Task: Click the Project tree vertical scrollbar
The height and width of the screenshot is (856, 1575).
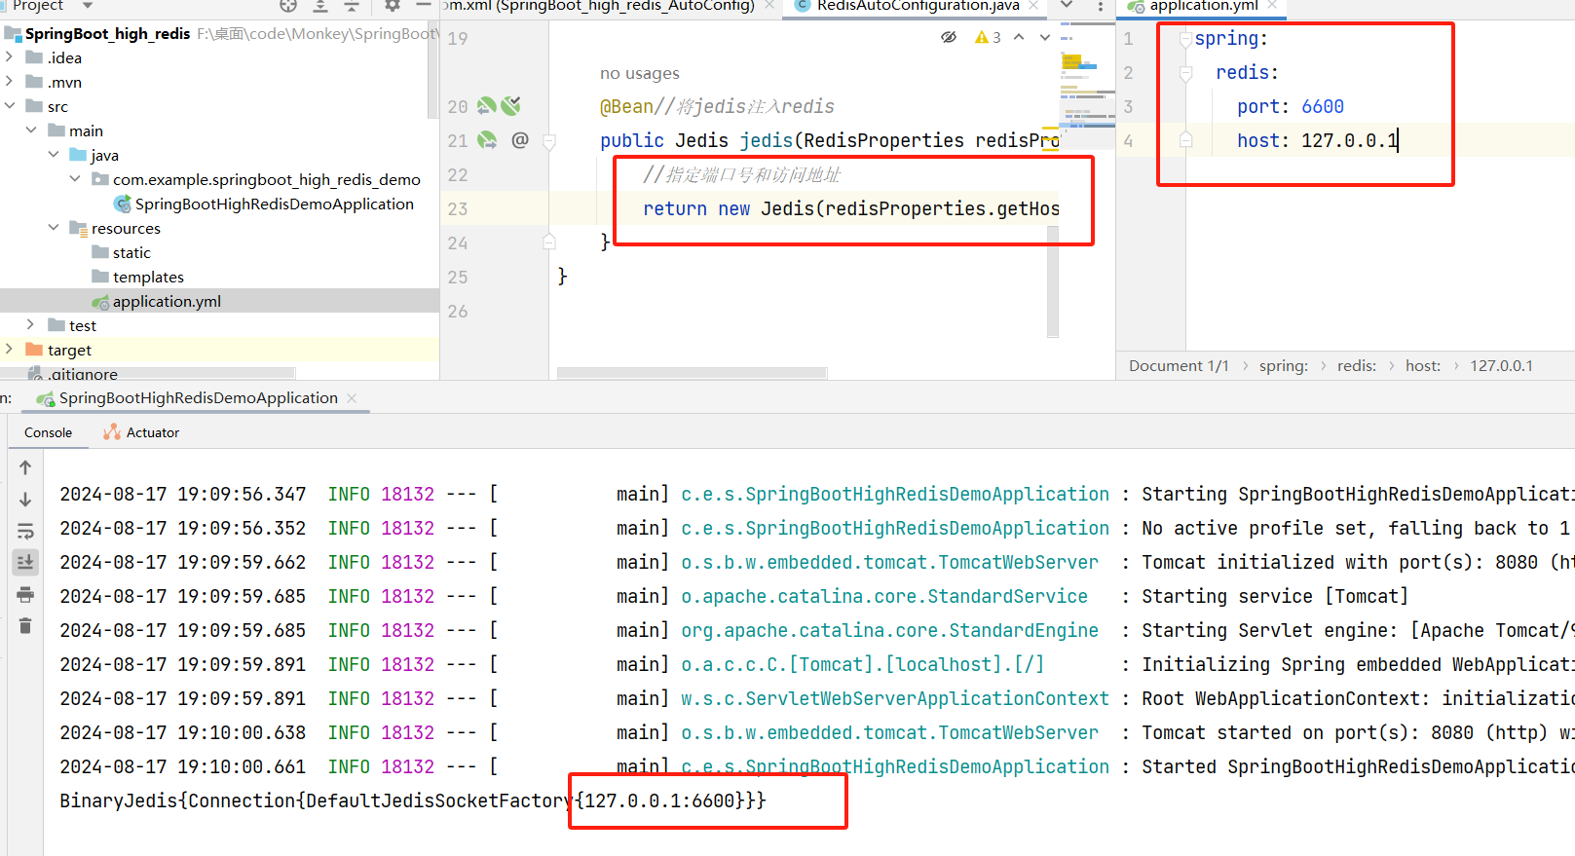Action: [x=433, y=70]
